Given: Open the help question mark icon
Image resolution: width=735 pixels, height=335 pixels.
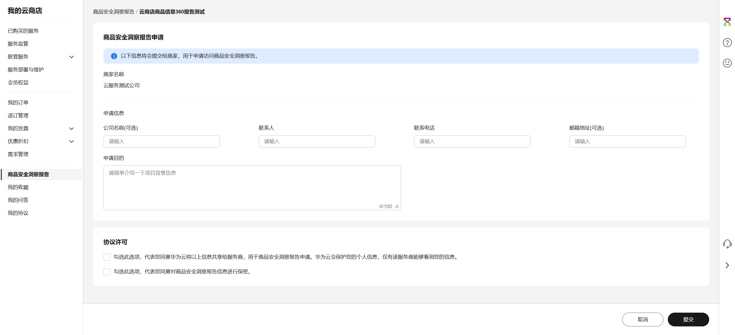Looking at the screenshot, I should 727,43.
